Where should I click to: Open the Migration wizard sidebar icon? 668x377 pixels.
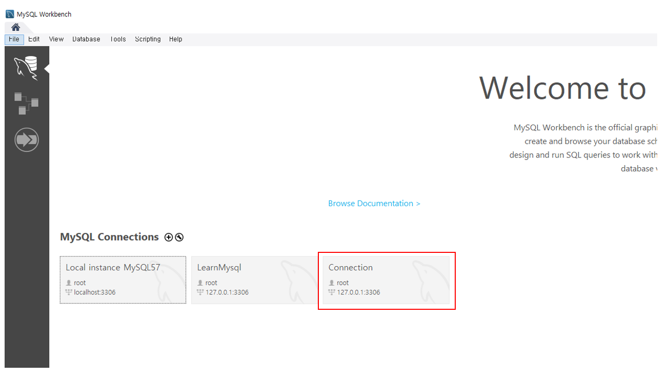click(x=27, y=140)
